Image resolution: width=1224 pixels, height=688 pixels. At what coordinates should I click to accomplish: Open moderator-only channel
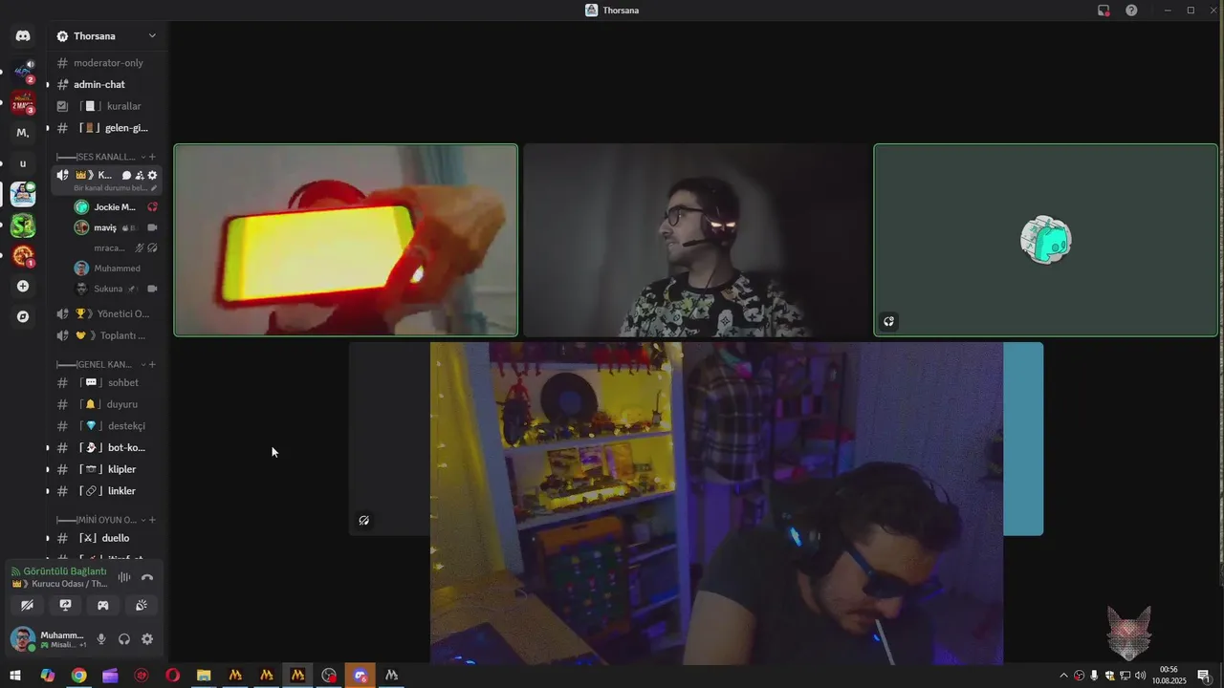(106, 63)
